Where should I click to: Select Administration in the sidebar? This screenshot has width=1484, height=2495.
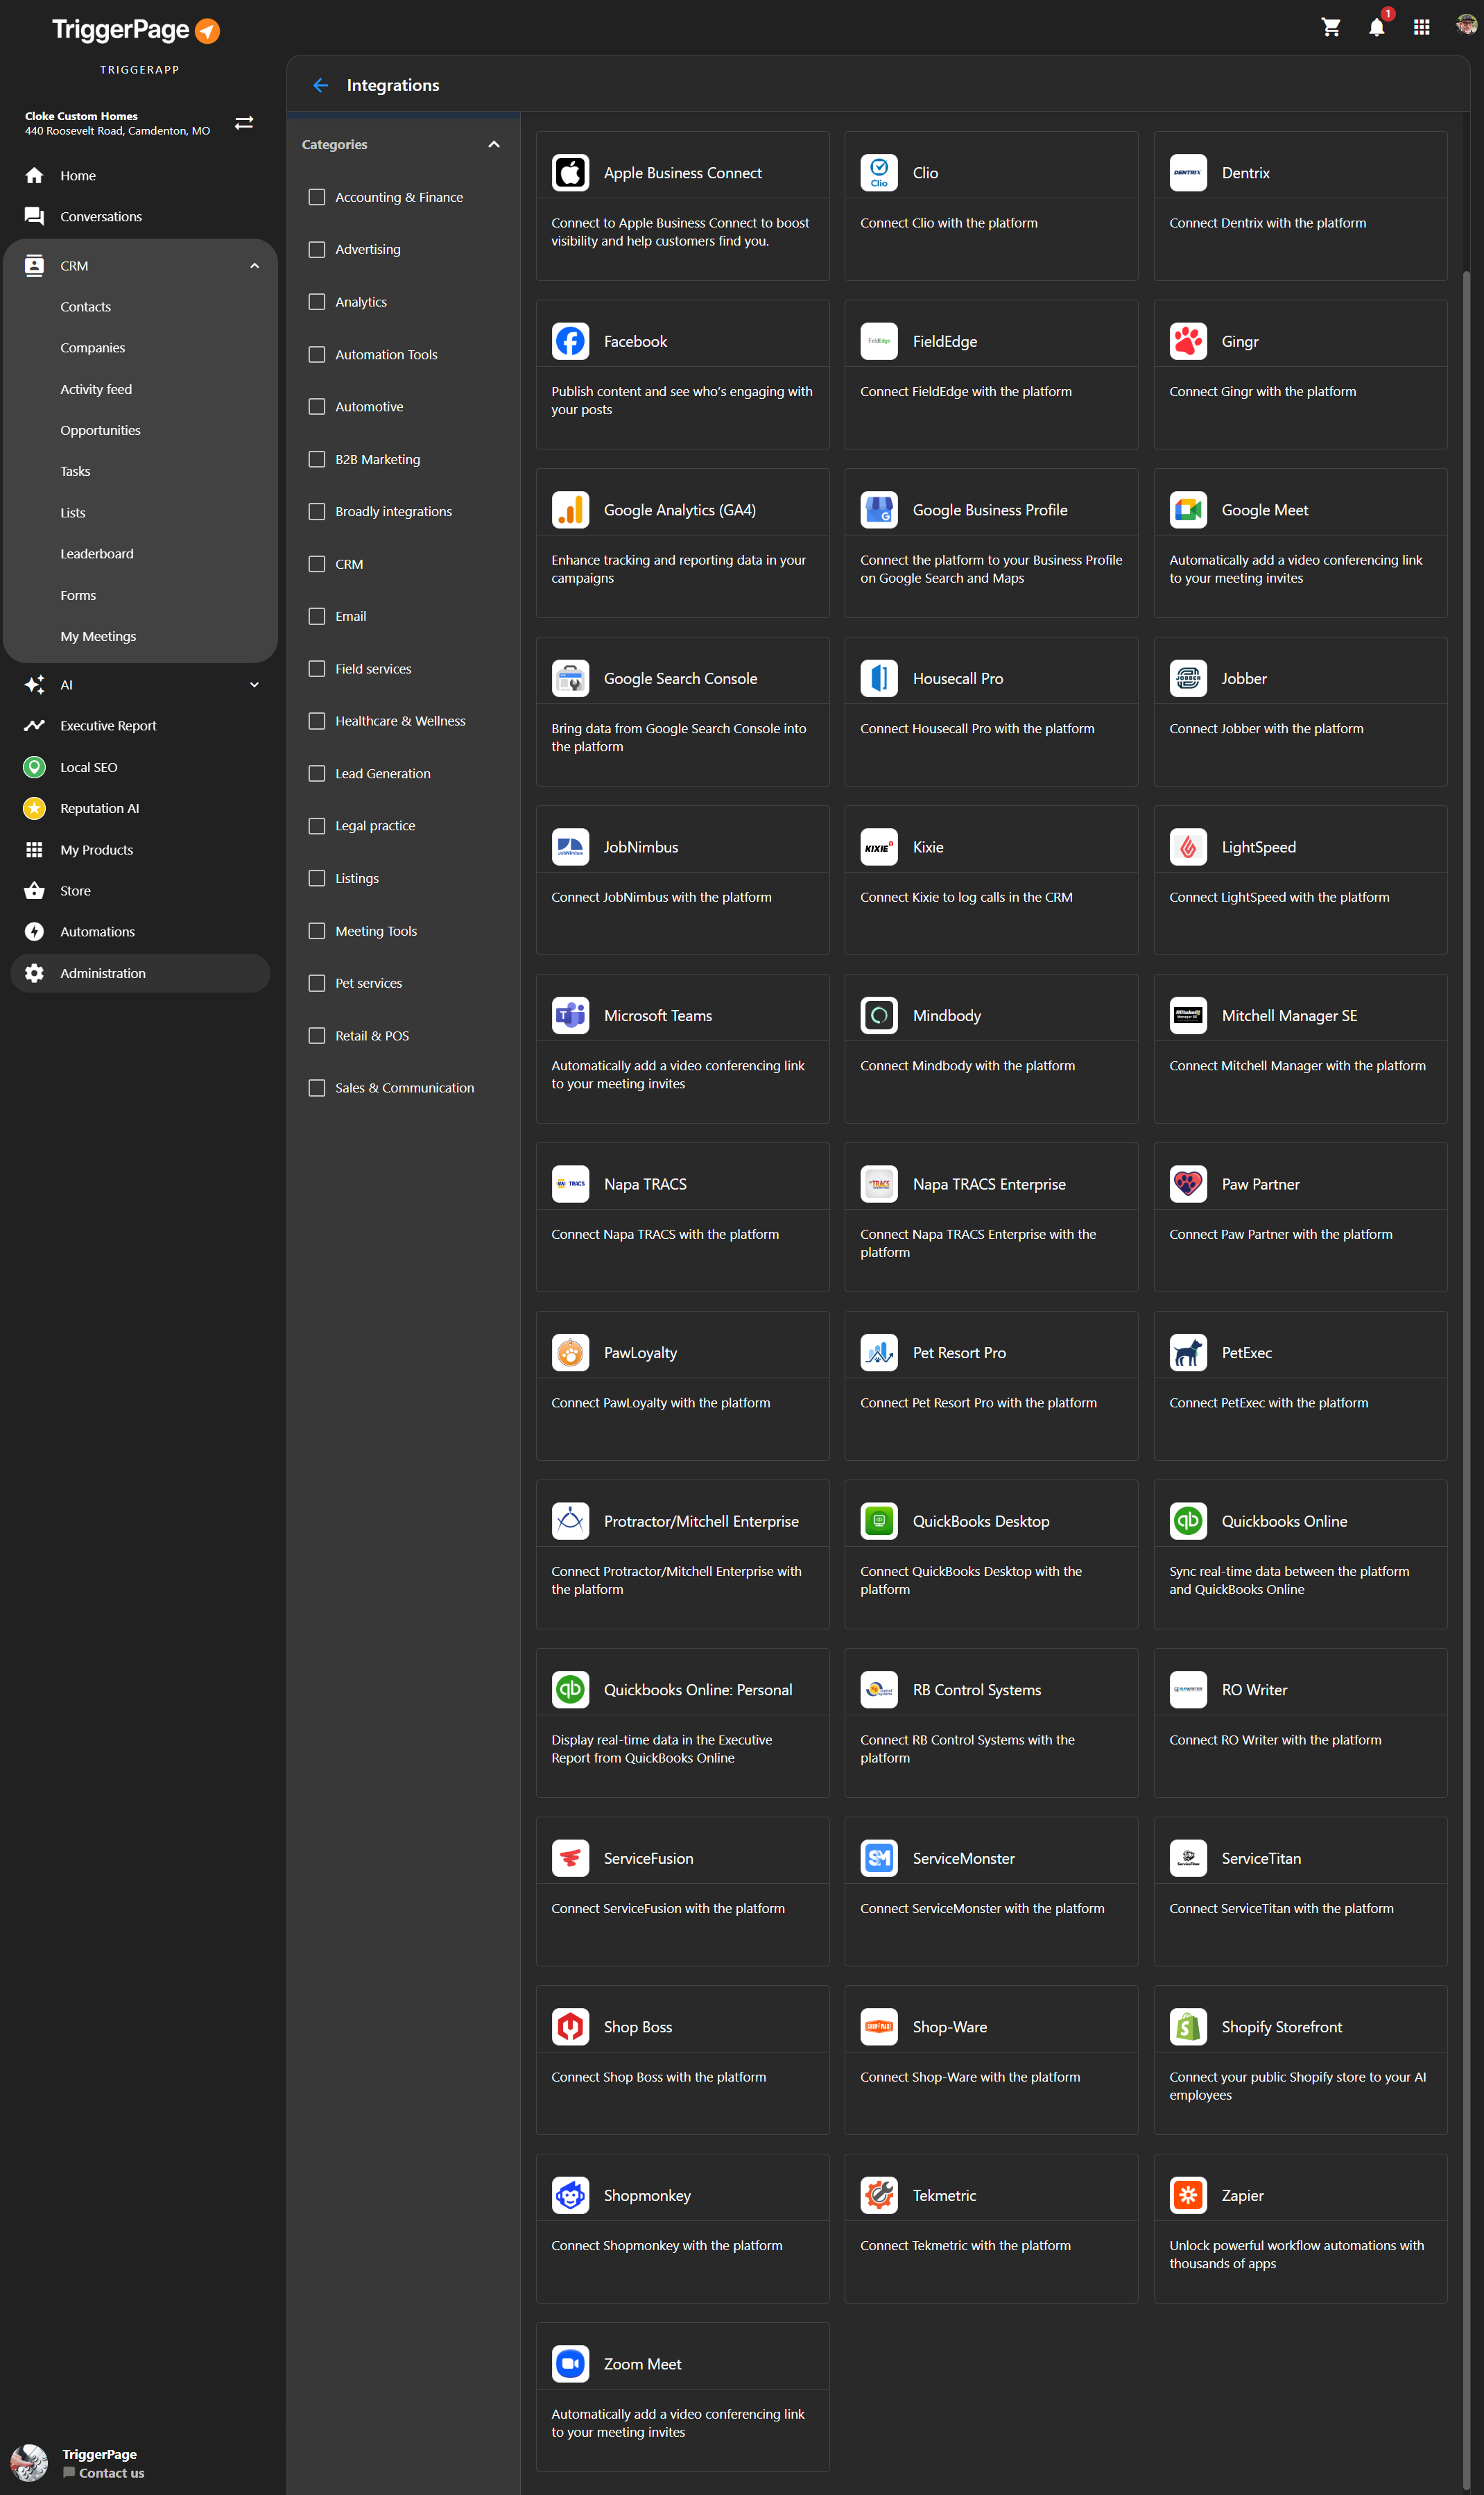pyautogui.click(x=140, y=974)
